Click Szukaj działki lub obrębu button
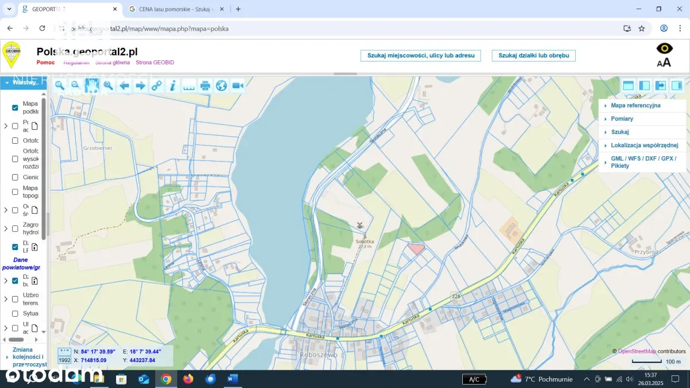 coord(534,56)
